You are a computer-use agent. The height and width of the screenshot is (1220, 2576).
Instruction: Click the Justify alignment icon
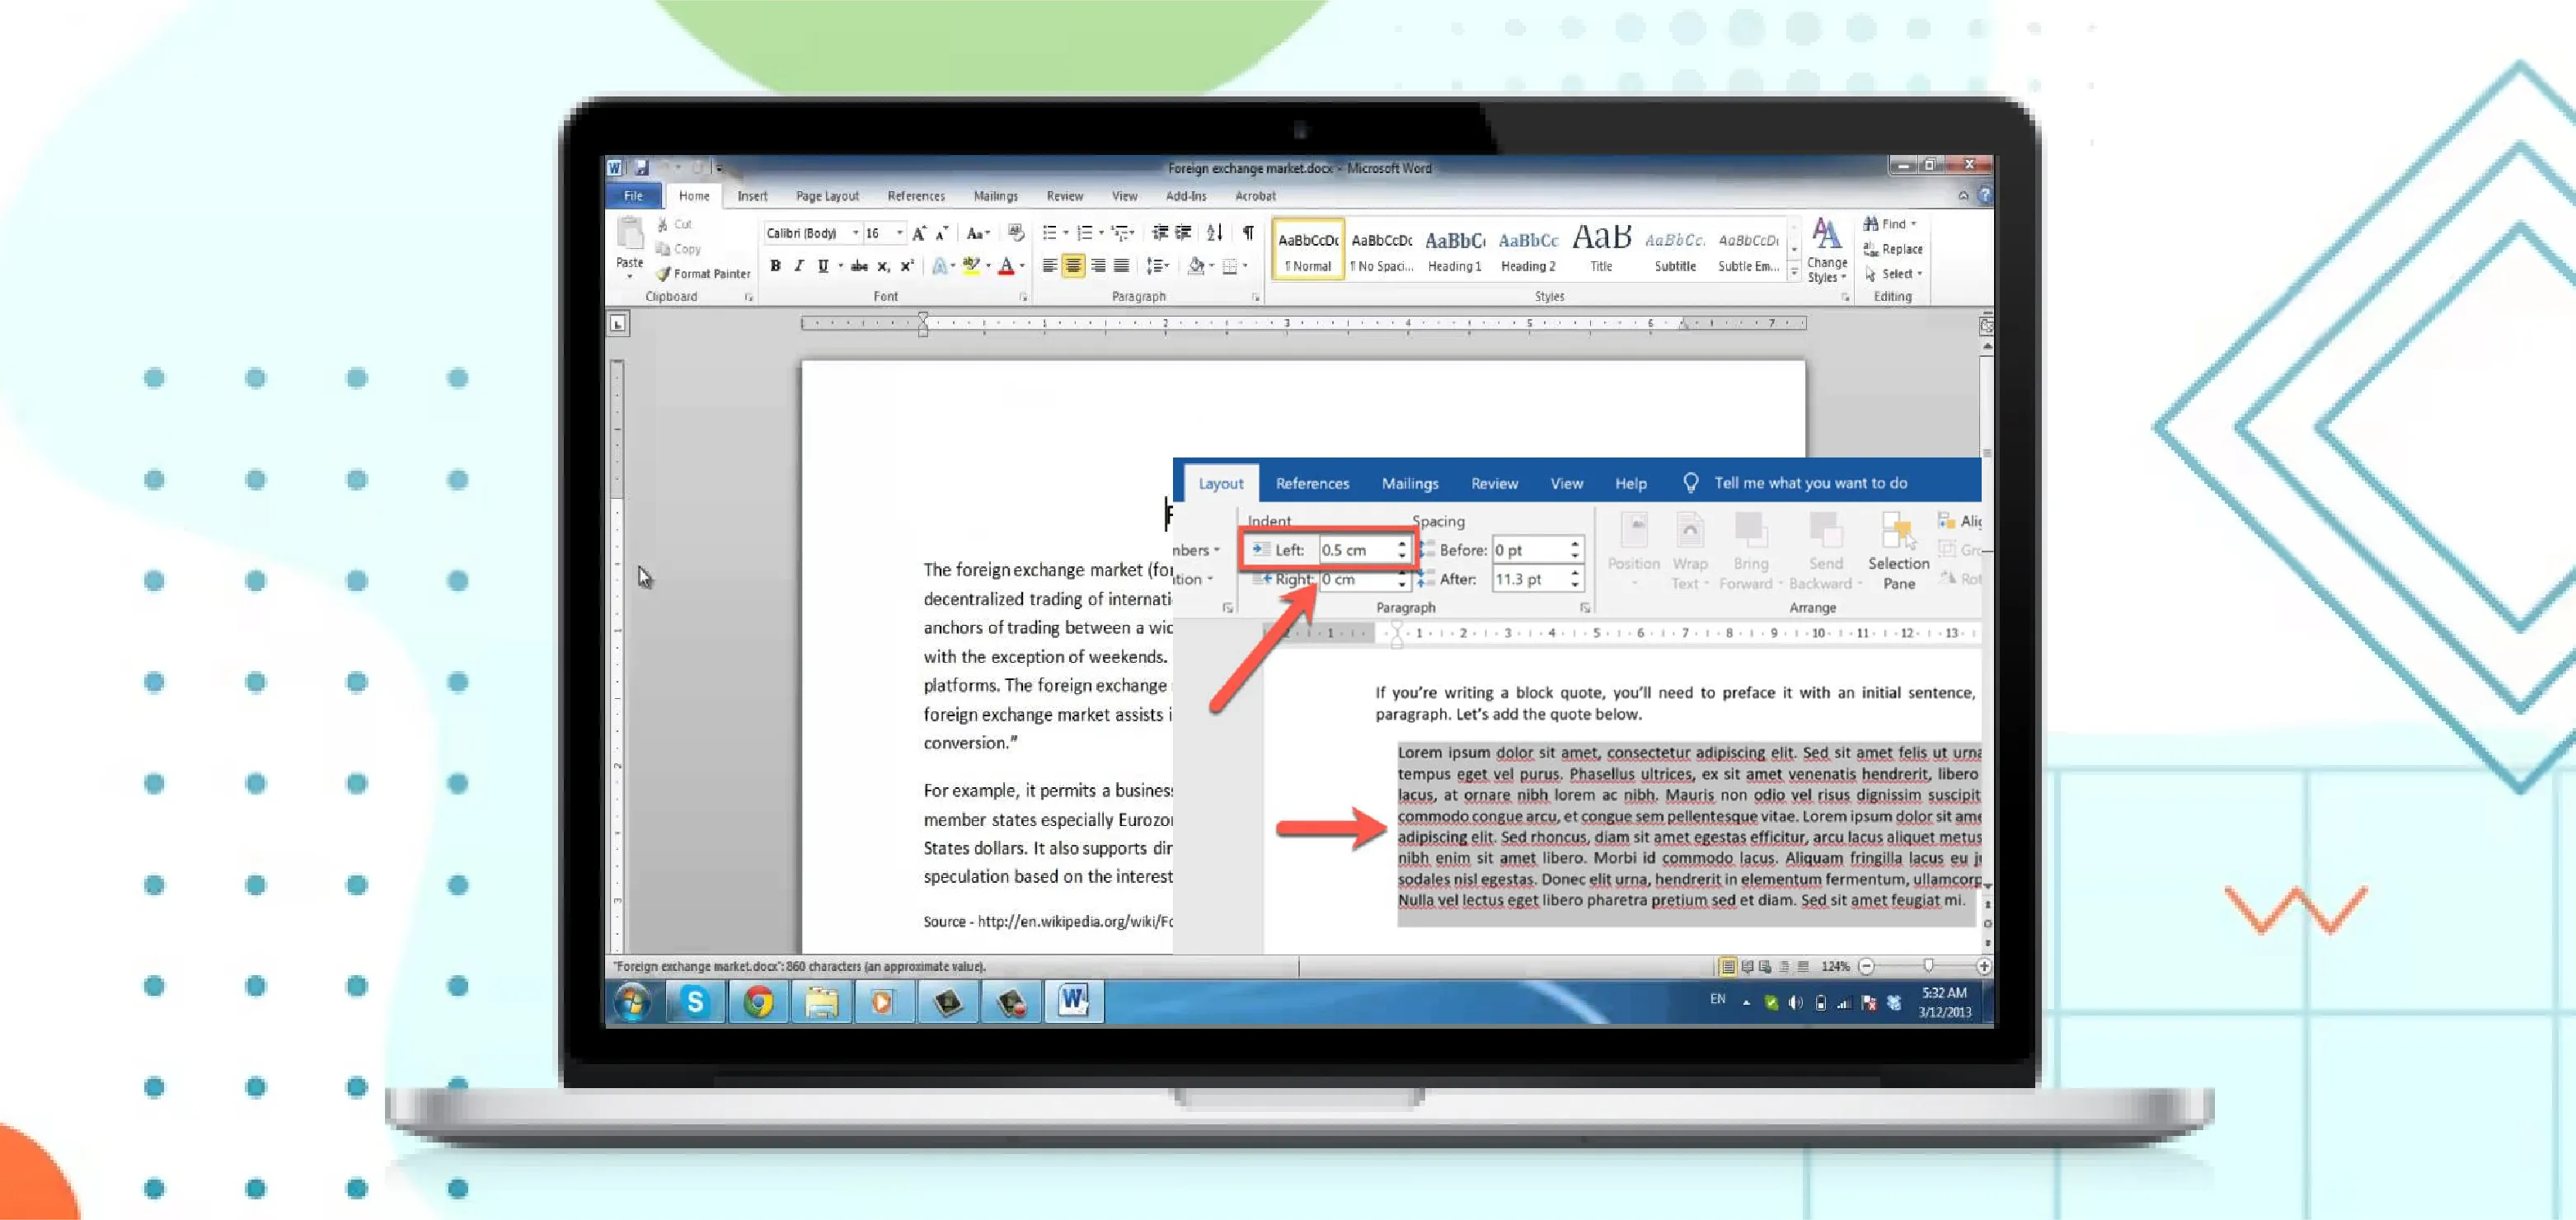click(x=1122, y=266)
